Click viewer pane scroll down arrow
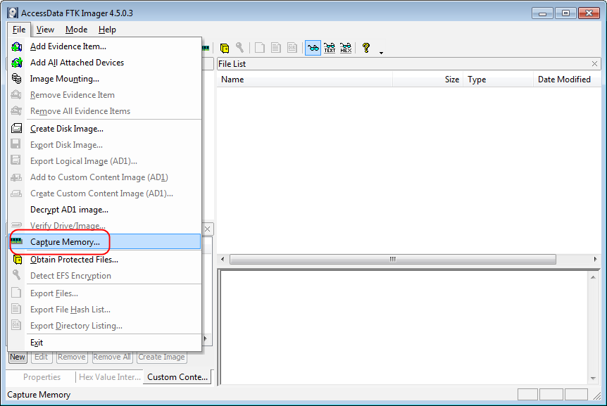 coord(593,379)
